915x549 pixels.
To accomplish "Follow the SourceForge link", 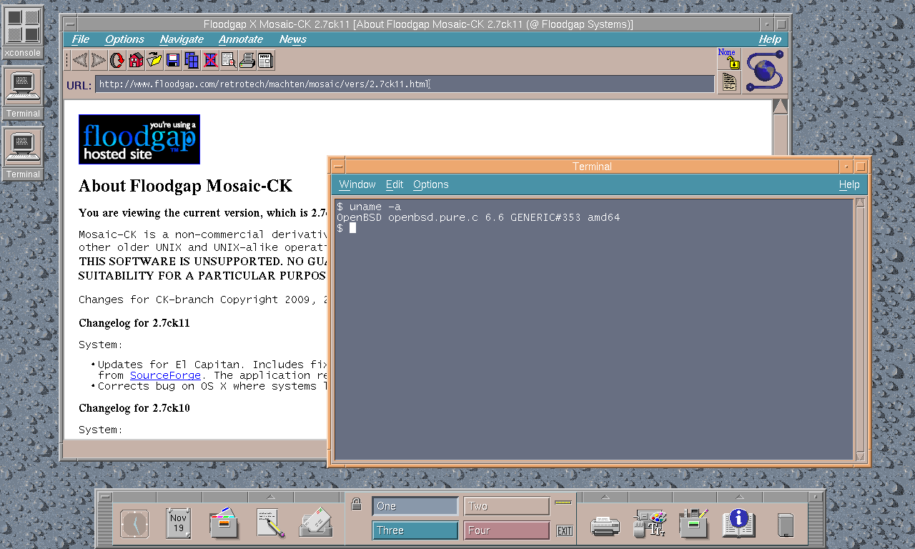I will 165,375.
